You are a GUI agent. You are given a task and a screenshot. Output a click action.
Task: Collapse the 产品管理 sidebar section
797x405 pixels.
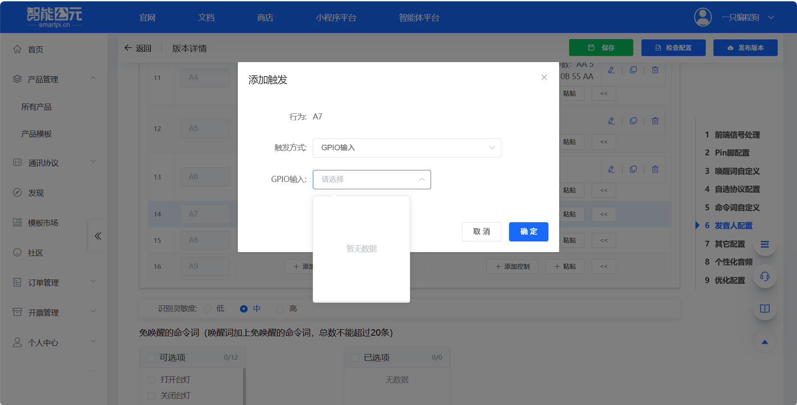(x=93, y=78)
